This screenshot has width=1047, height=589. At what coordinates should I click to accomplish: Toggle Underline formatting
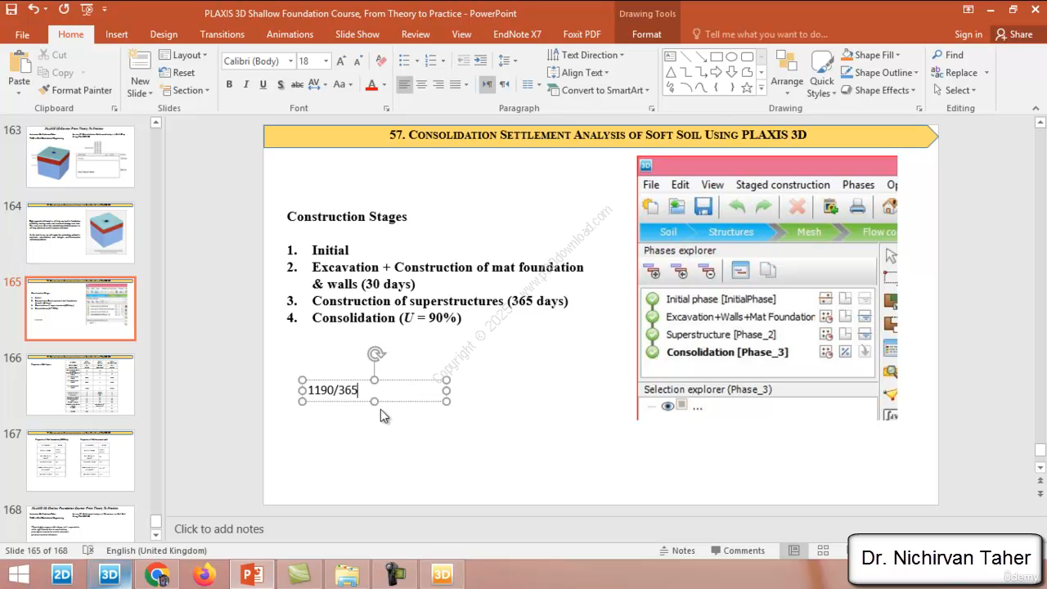tap(263, 84)
